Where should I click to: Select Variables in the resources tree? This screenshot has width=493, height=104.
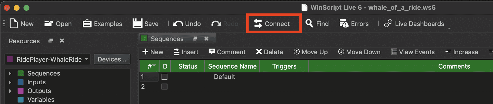click(x=41, y=100)
